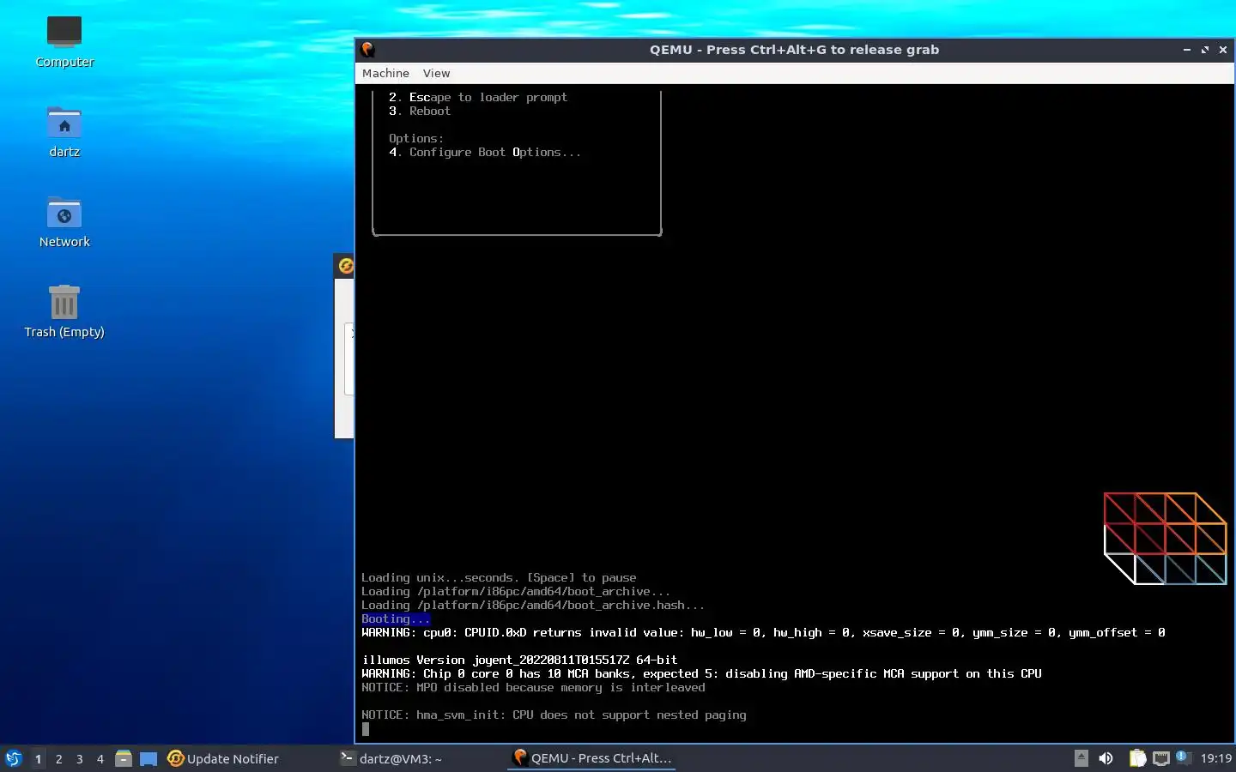Switch to workspace 2 in the pager

(x=58, y=759)
